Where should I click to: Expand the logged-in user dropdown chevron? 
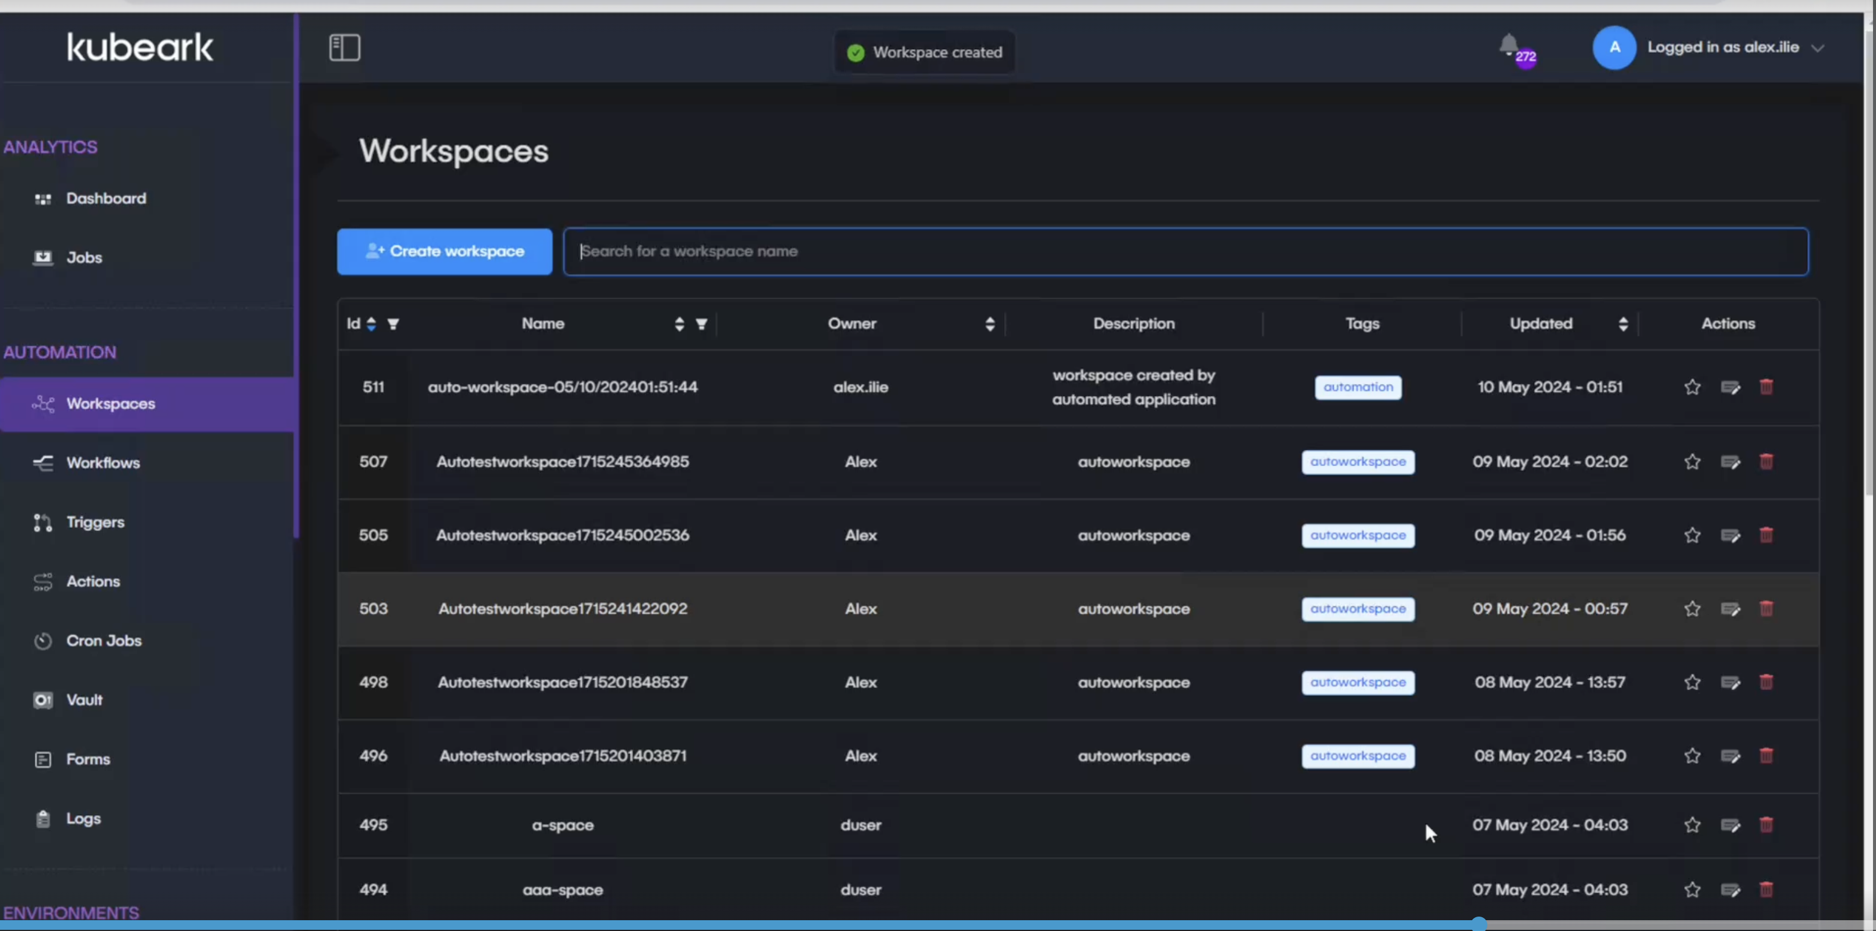point(1818,48)
